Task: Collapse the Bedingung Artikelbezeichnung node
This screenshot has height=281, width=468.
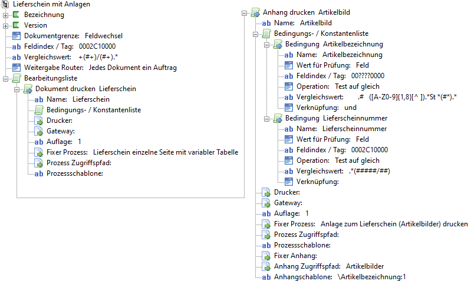Action: tap(266, 44)
